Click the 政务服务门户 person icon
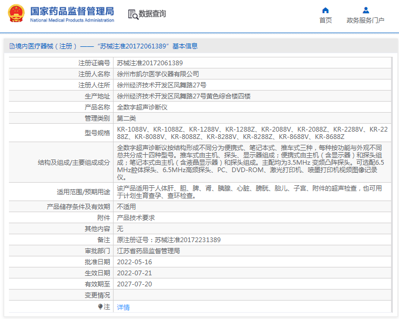Image resolution: width=399 pixels, height=319 pixels. click(366, 11)
